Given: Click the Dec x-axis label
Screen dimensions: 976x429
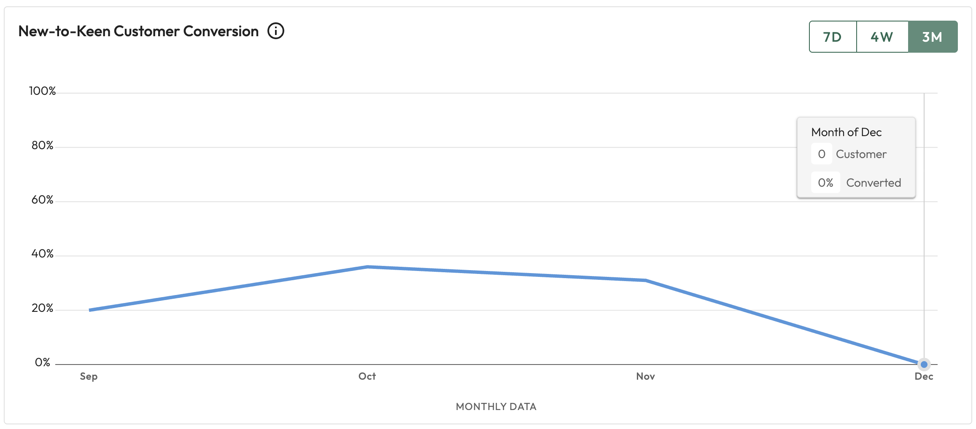Looking at the screenshot, I should point(924,376).
